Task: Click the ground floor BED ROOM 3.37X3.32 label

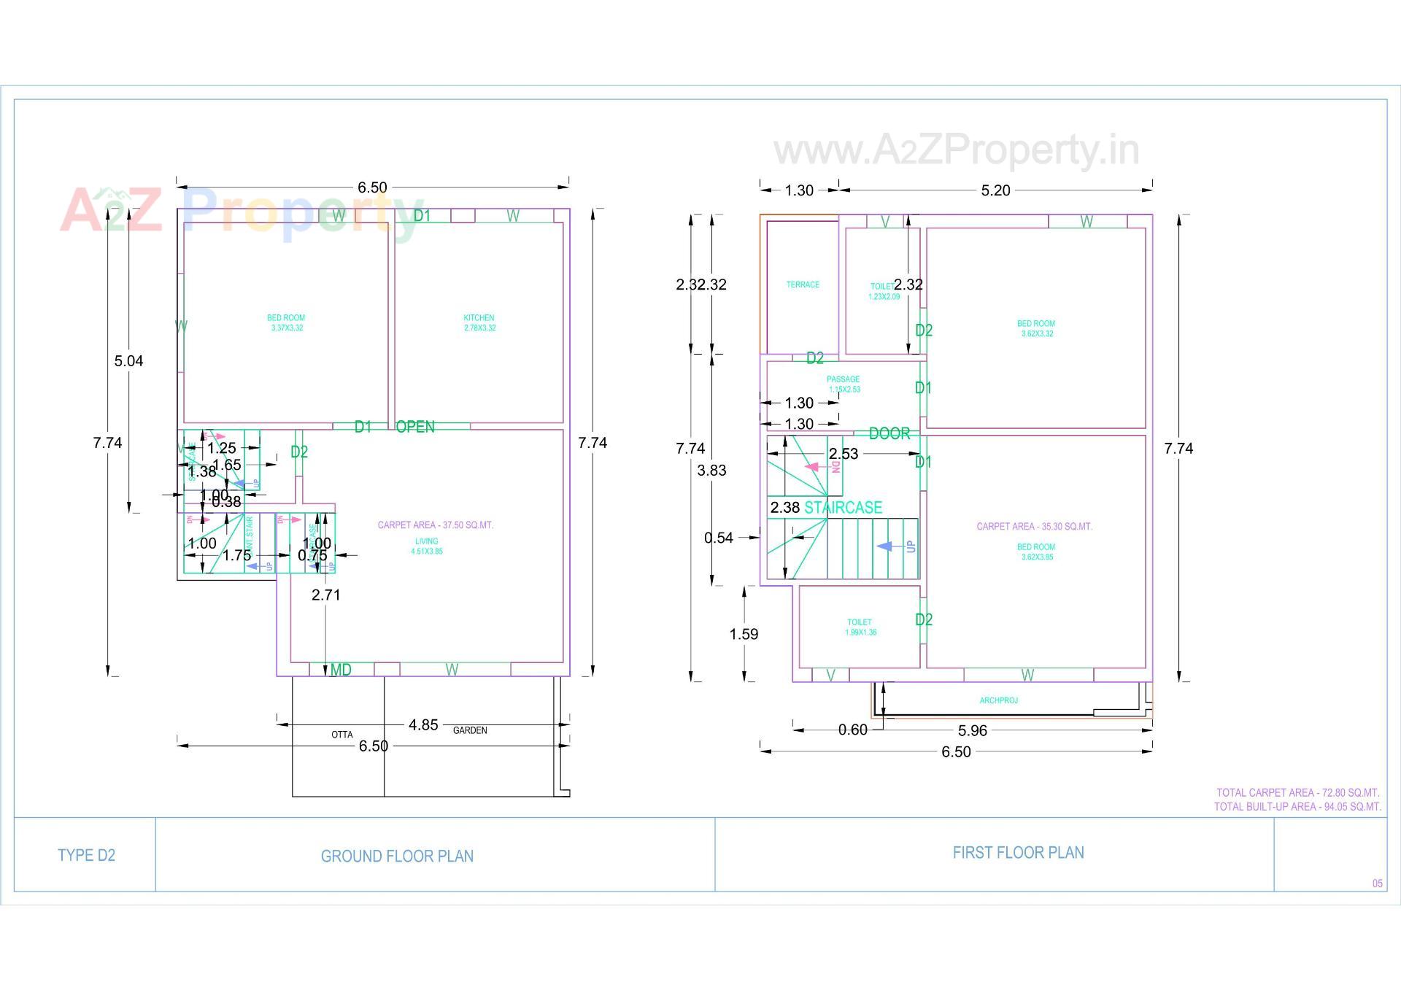Action: point(286,322)
